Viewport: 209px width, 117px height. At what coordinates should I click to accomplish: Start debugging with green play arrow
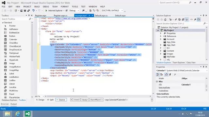click(x=46, y=10)
